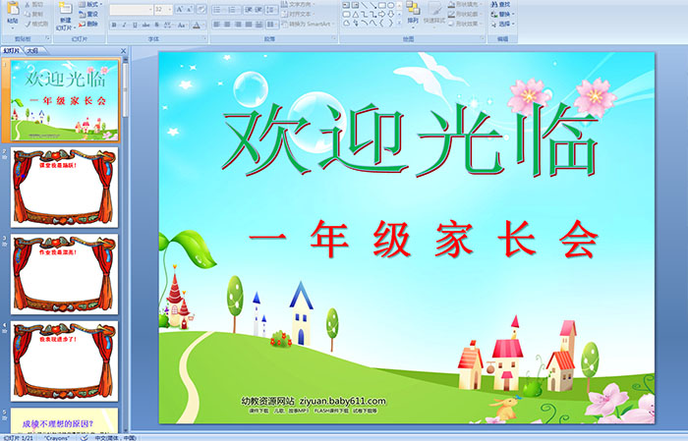Click the Increase Font Size icon

click(180, 9)
